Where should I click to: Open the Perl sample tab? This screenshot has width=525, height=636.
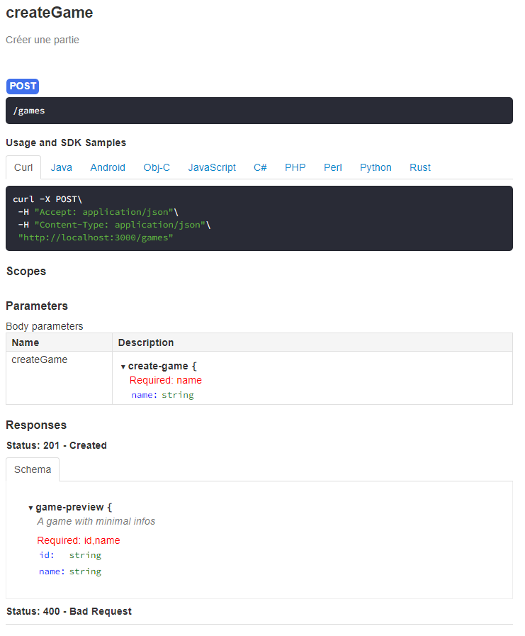click(x=333, y=167)
